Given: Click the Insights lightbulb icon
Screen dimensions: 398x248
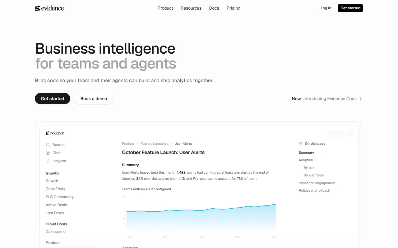Looking at the screenshot, I should coord(48,161).
